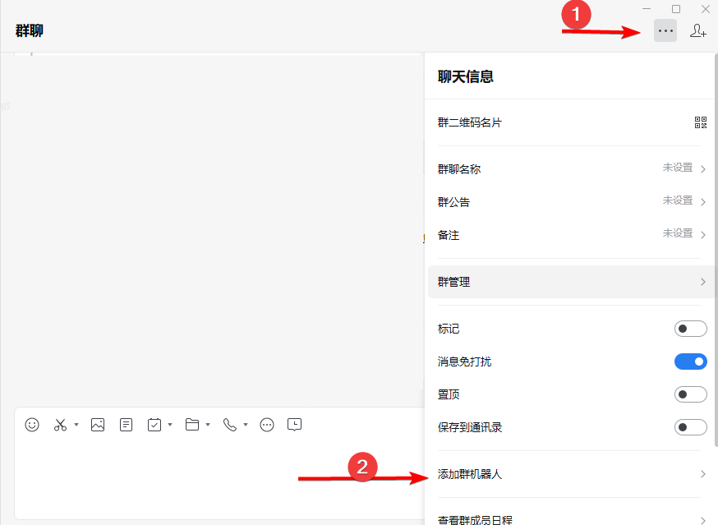Open more tools circle-dots icon
The image size is (718, 525).
click(x=267, y=425)
